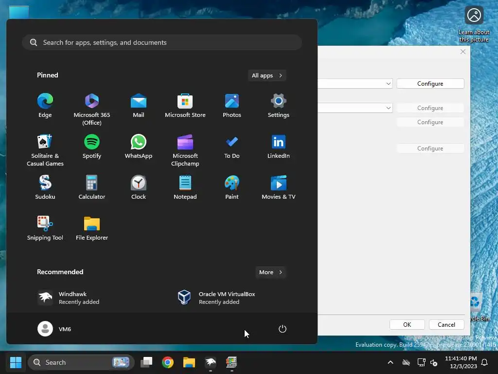
Task: Open Settings from the Start menu
Action: tap(279, 106)
